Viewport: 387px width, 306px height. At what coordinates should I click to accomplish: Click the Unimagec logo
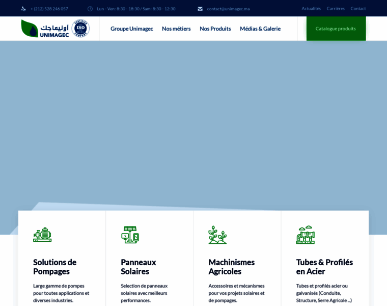tap(45, 29)
